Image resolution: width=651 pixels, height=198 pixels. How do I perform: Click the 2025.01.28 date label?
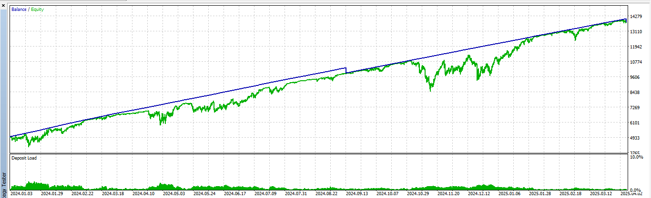click(540, 194)
